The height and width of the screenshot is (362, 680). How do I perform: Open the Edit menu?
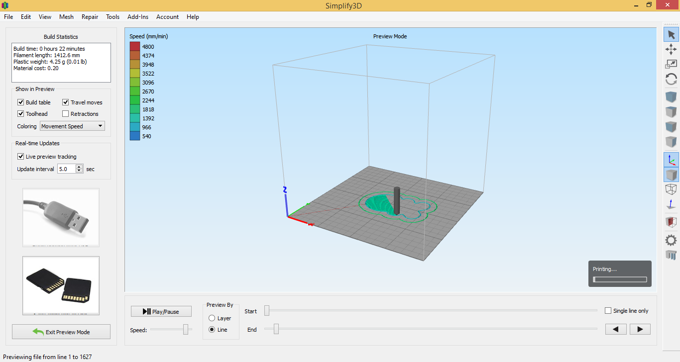click(x=26, y=17)
